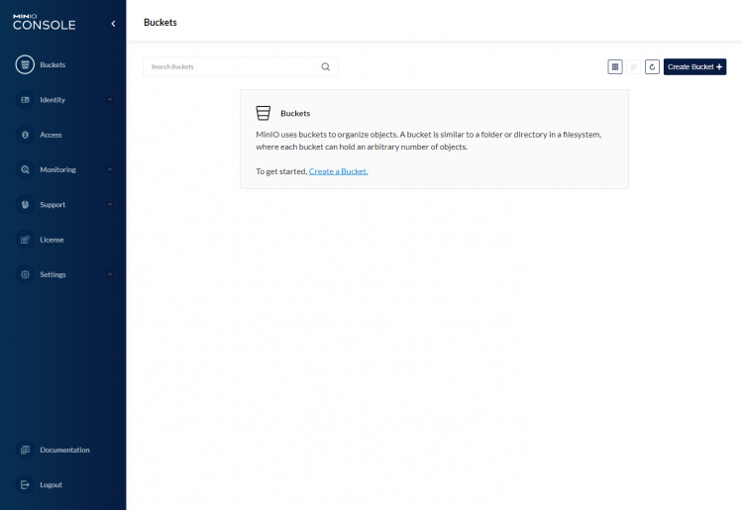Click the search magnifier icon
Viewport: 743px width, 510px height.
point(326,67)
